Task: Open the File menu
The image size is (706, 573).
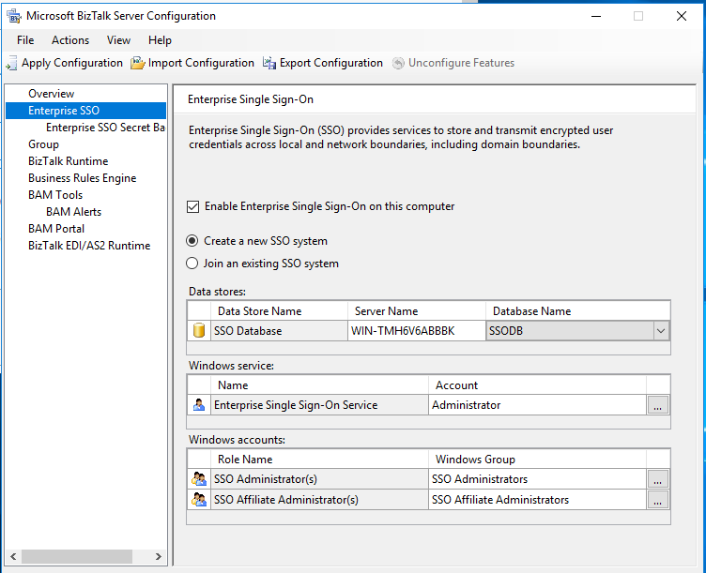Action: pos(25,40)
